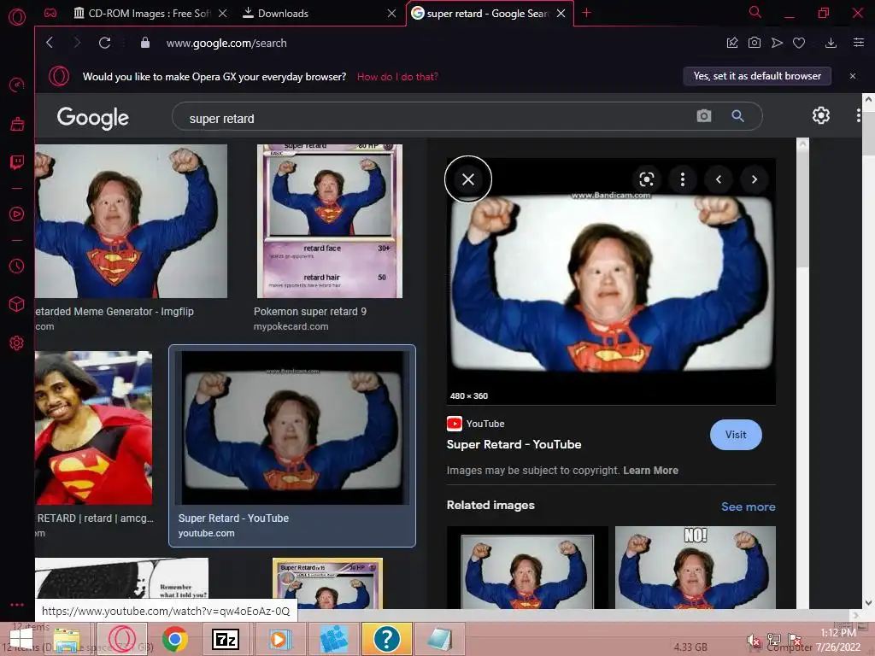Screen dimensions: 875x656
Task: Close the Downloads tab
Action: tap(391, 13)
